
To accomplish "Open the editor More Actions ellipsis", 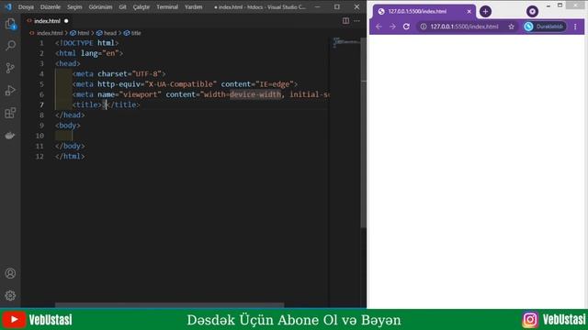I will pyautogui.click(x=356, y=21).
